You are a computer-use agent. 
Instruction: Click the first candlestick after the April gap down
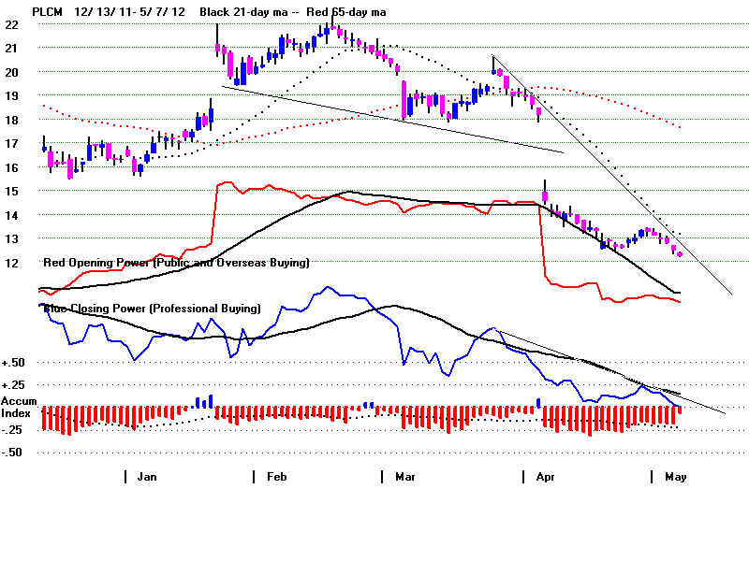545,194
